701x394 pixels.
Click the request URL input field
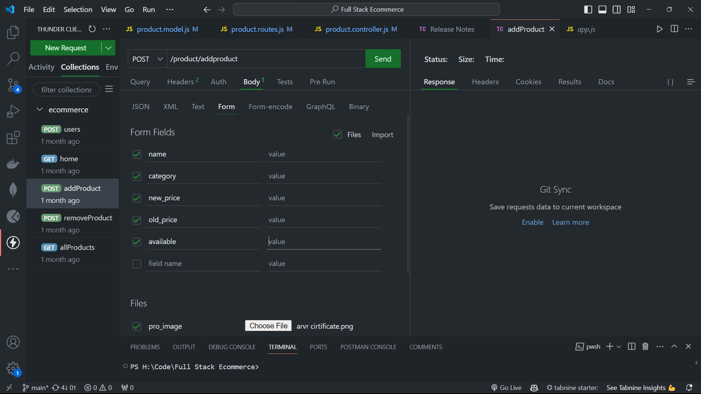click(266, 59)
